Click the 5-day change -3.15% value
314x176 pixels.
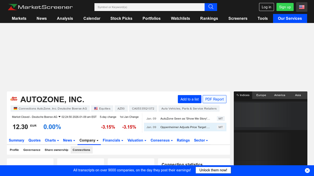[x=108, y=127]
